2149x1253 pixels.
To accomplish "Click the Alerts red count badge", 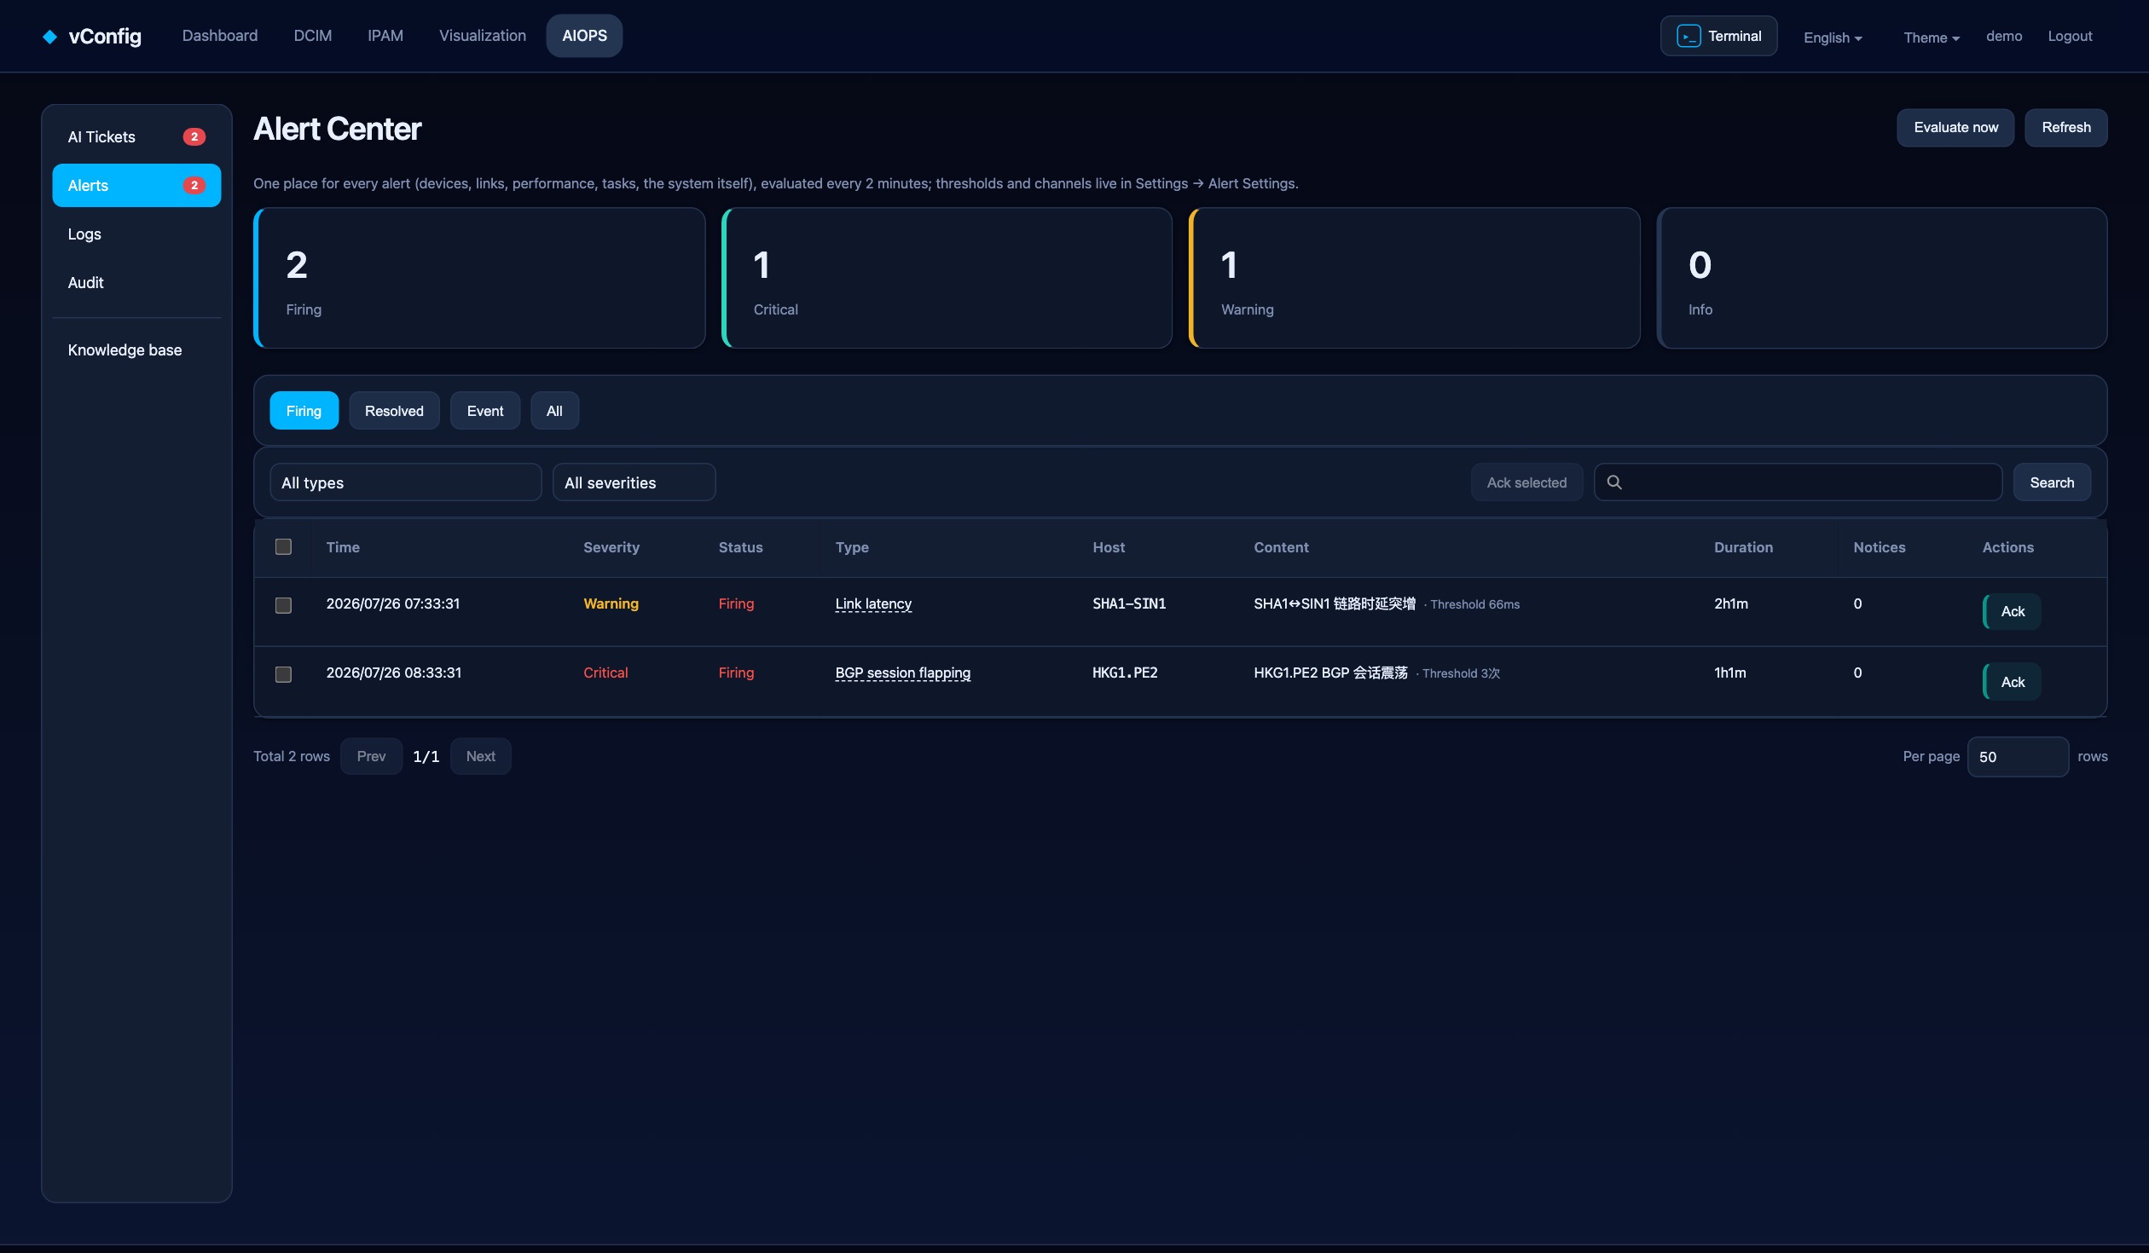I will point(194,185).
